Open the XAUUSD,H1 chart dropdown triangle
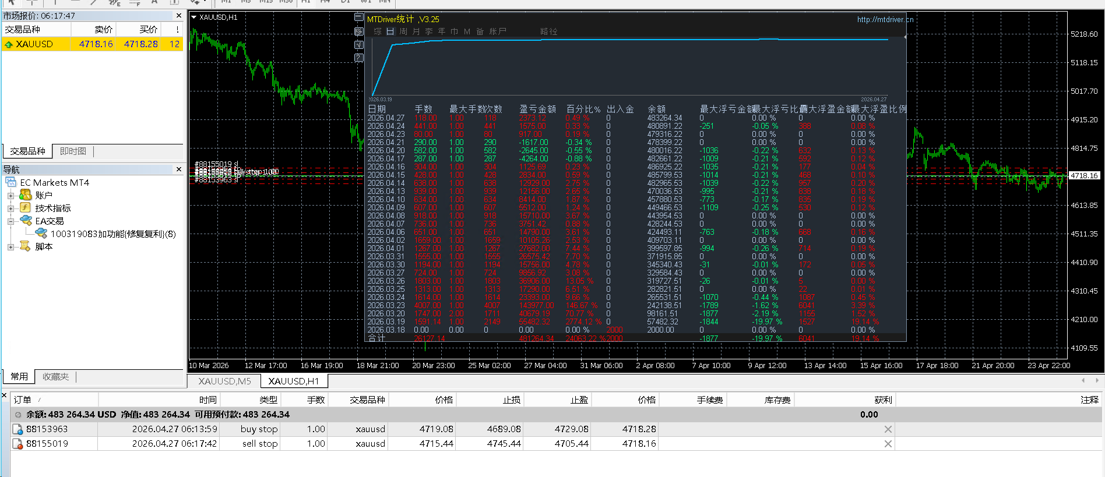This screenshot has width=1105, height=477. click(194, 17)
